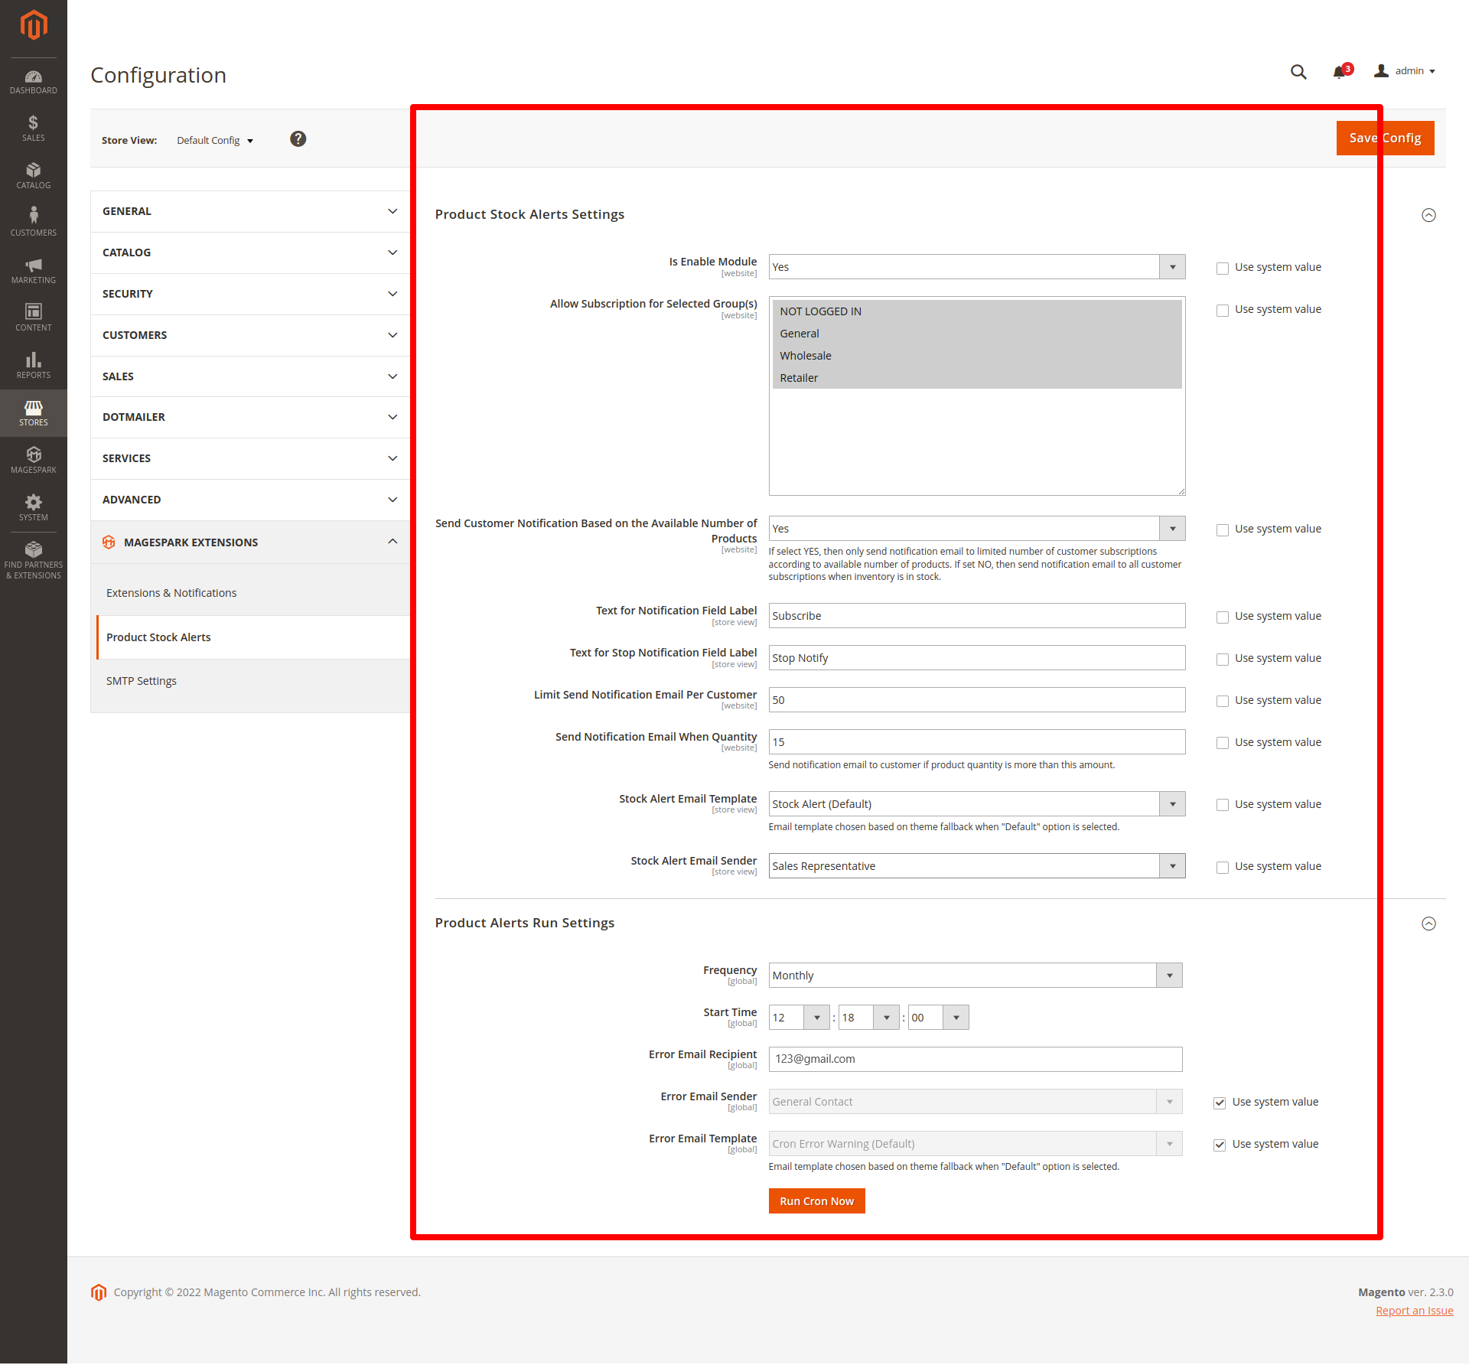Click the Run Cron Now button
Viewport: 1469px width, 1365px height.
[816, 1202]
